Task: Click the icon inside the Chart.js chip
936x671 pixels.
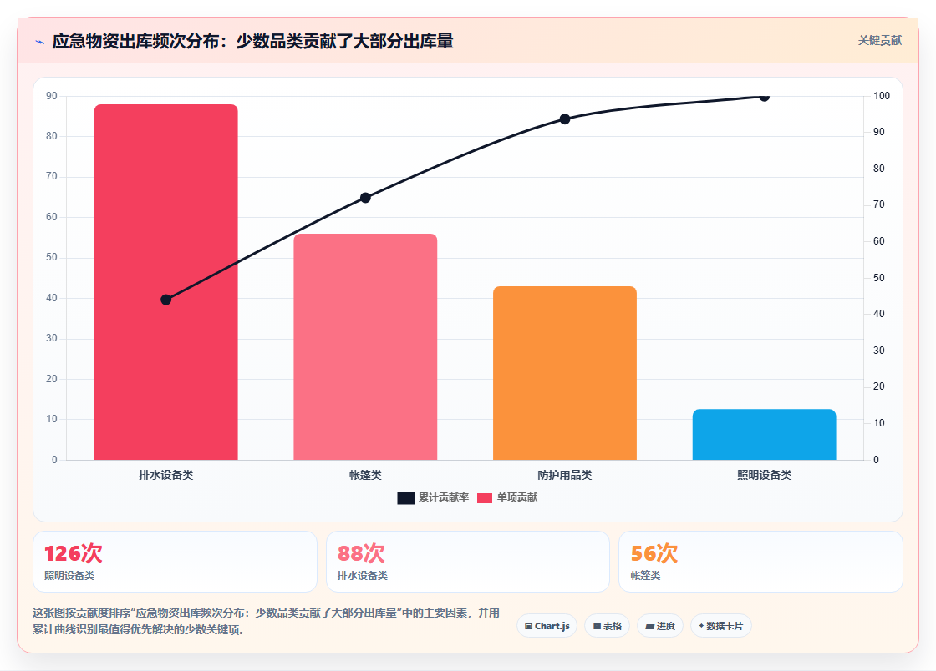Action: (x=528, y=626)
